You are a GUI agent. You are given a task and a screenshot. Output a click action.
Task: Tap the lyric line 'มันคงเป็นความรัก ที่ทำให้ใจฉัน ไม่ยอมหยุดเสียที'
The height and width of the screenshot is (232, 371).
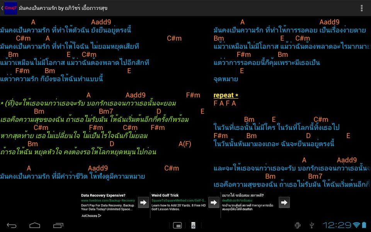click(70, 46)
